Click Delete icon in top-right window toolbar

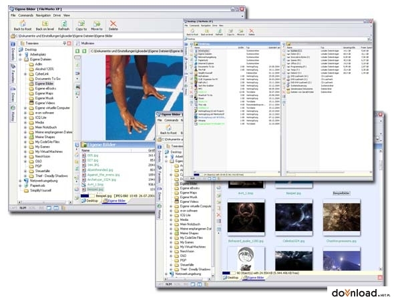(x=251, y=32)
